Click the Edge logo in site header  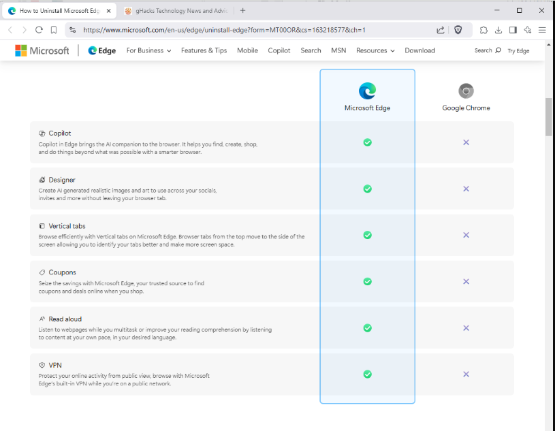(102, 50)
